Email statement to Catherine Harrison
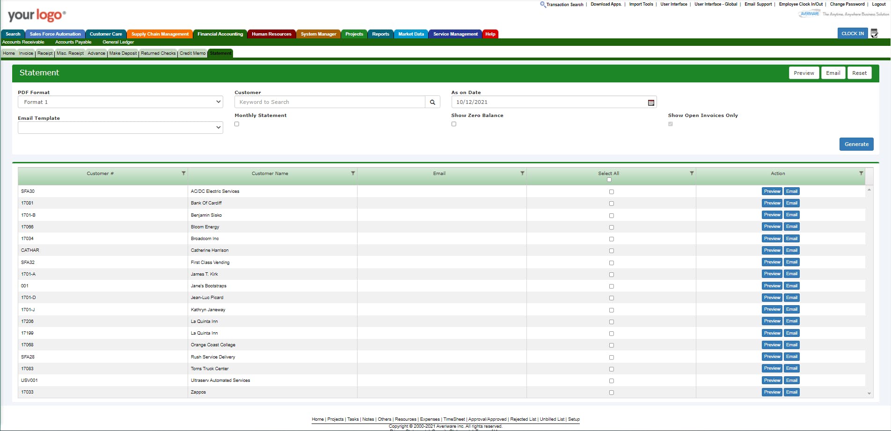891x431 pixels. (x=792, y=250)
